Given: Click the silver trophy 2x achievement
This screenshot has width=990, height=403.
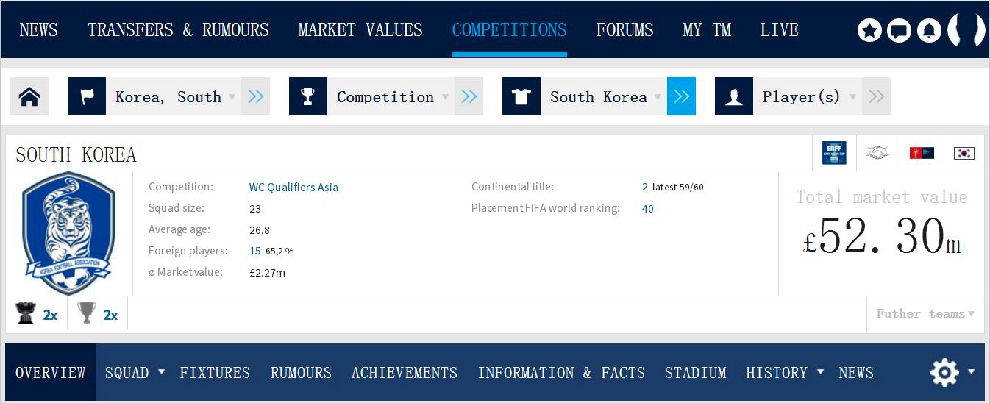Looking at the screenshot, I should [x=97, y=314].
